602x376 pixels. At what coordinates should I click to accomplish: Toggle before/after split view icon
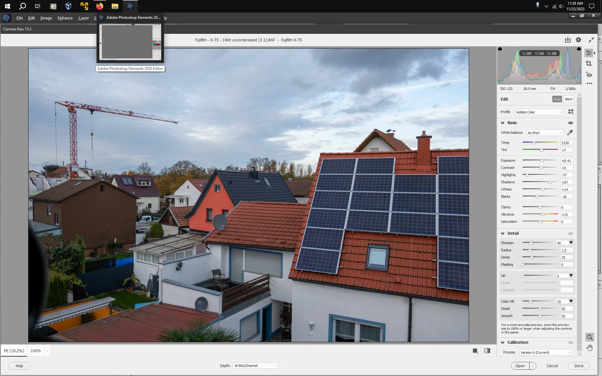(x=487, y=351)
